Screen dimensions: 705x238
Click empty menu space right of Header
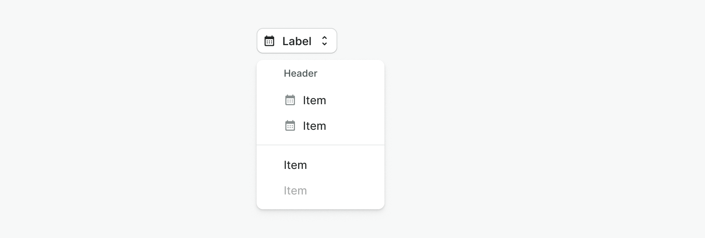click(x=352, y=73)
